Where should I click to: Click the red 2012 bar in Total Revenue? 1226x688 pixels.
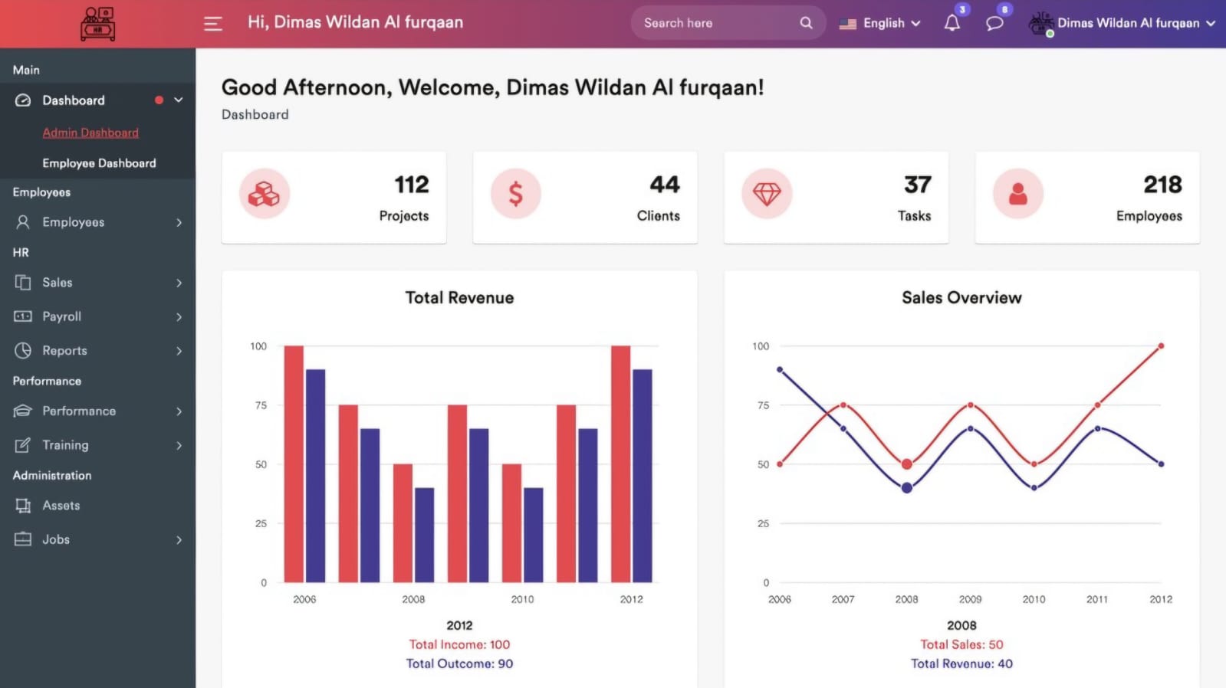(x=620, y=464)
